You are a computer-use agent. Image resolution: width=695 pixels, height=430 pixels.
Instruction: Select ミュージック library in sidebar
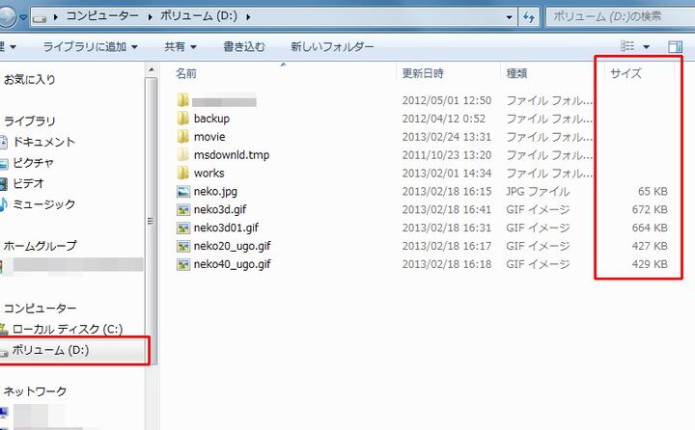pyautogui.click(x=43, y=204)
